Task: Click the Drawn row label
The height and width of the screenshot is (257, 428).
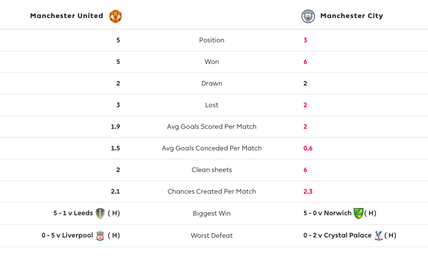Action: click(x=212, y=84)
